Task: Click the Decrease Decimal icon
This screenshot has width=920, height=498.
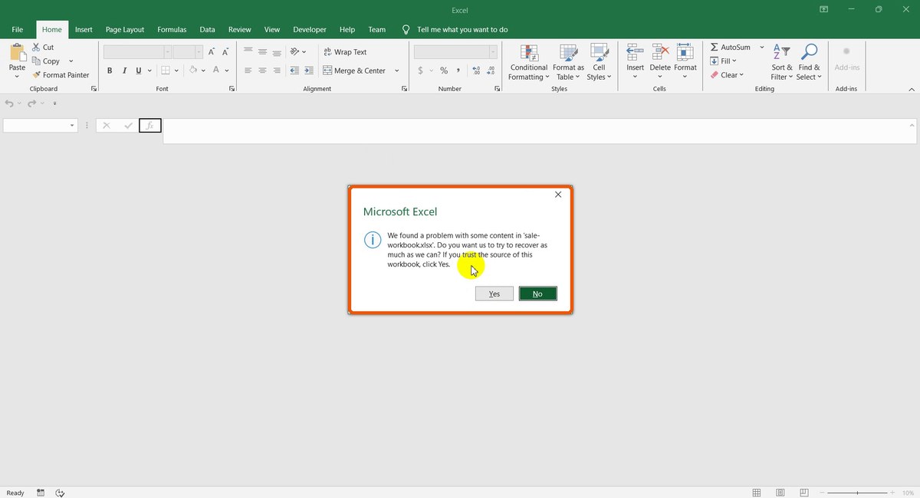Action: pyautogui.click(x=491, y=70)
